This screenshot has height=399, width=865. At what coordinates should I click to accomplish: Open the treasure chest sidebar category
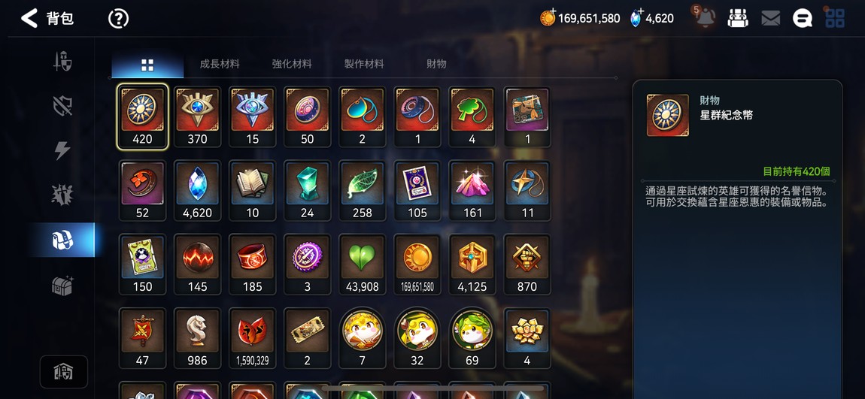tap(62, 285)
